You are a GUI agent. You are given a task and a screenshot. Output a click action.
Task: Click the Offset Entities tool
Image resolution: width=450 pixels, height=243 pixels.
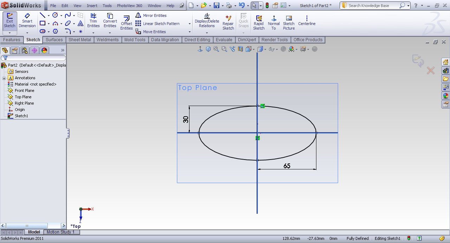click(x=127, y=23)
